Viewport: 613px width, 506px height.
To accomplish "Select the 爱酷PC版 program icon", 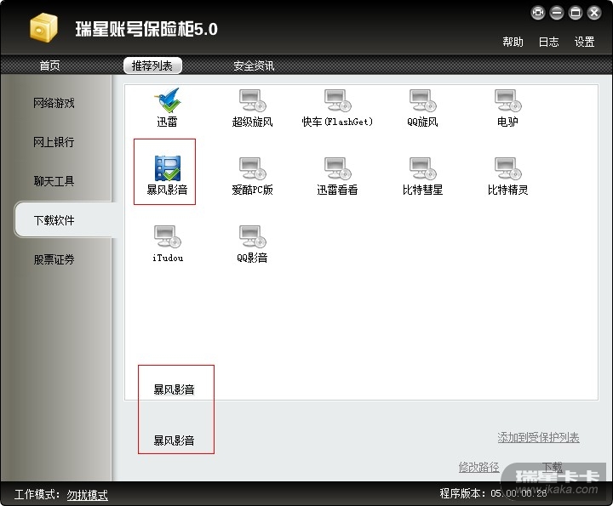I will 253,168.
